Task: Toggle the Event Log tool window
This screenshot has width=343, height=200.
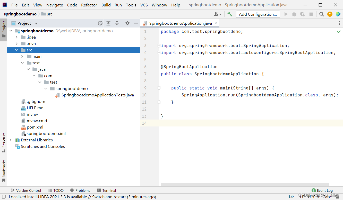Action: pos(322,190)
